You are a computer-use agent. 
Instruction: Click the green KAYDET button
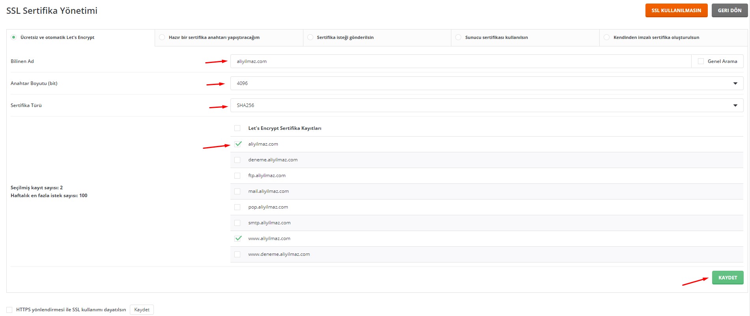pos(727,277)
